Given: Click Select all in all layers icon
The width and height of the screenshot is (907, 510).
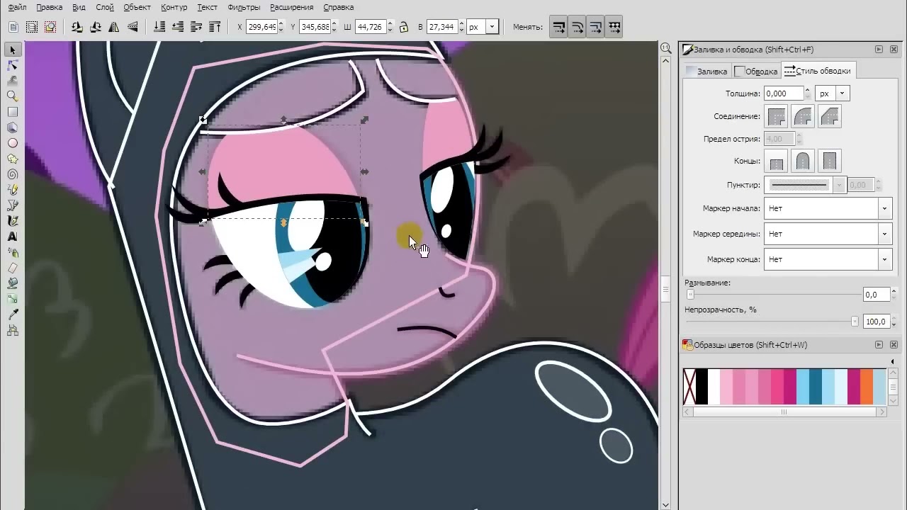Looking at the screenshot, I should [32, 27].
